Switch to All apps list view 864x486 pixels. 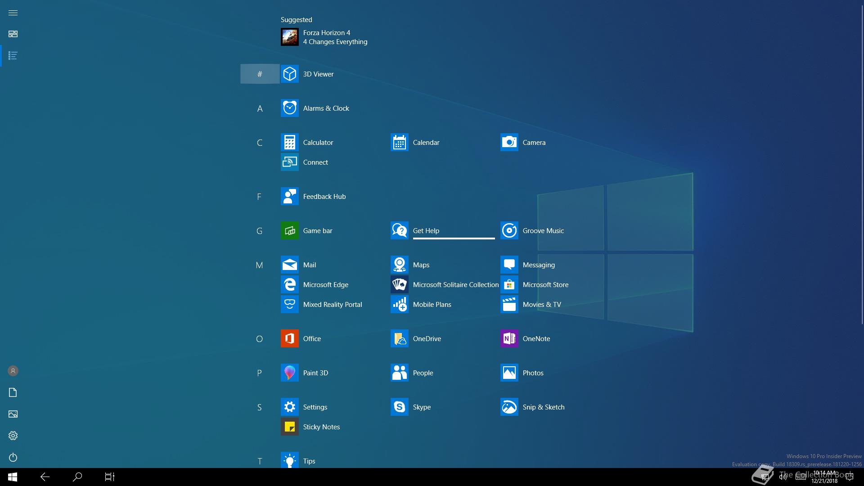coord(13,56)
